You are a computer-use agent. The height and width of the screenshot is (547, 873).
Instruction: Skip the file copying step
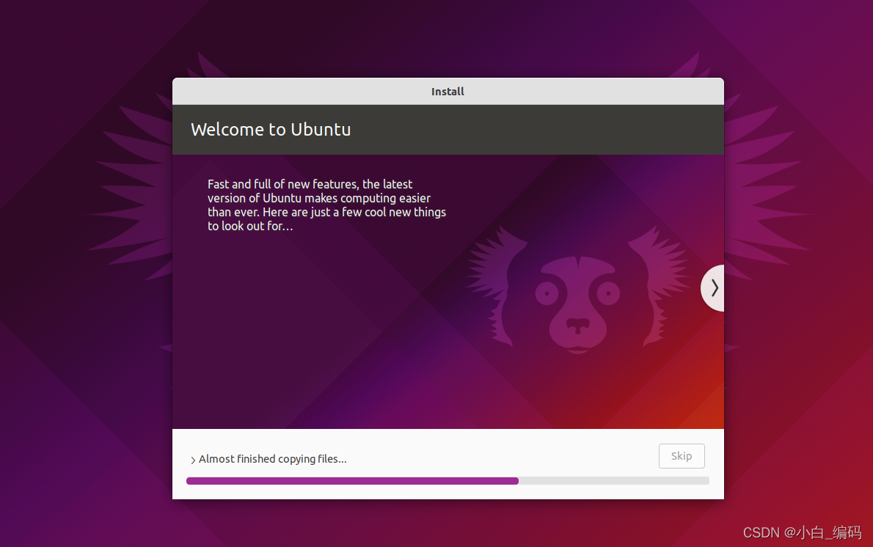682,456
